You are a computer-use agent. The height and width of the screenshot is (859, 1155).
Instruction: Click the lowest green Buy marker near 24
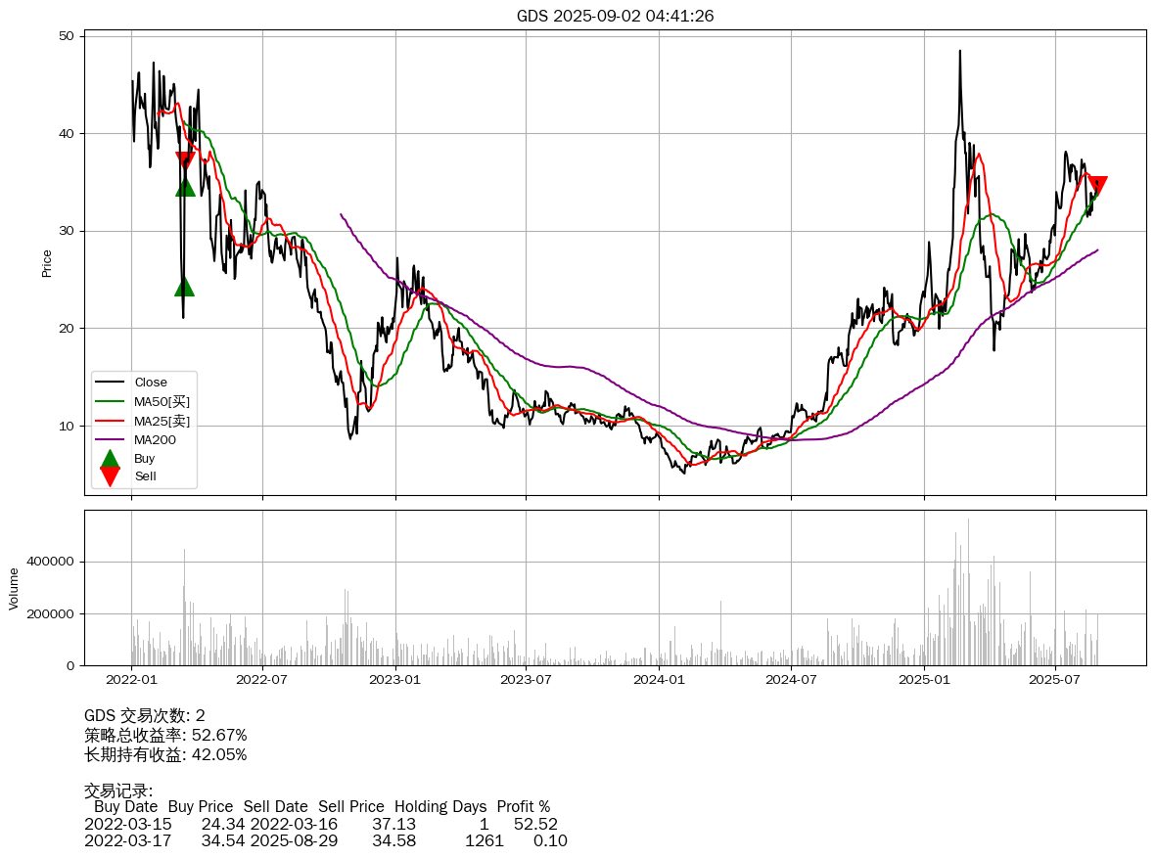click(x=184, y=287)
